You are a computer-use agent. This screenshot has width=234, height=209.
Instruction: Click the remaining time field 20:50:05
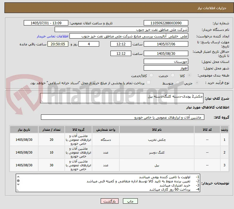58,44
